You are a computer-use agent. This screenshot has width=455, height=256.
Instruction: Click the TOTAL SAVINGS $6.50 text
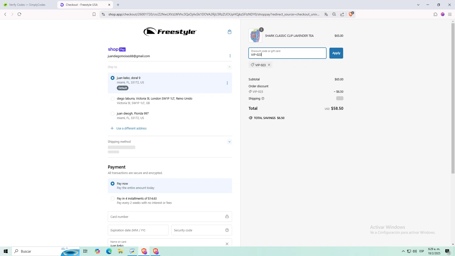269,118
